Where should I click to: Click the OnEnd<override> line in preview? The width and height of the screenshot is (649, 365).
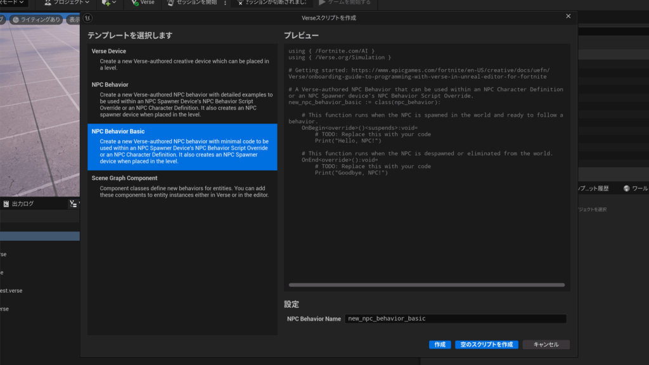pos(340,160)
